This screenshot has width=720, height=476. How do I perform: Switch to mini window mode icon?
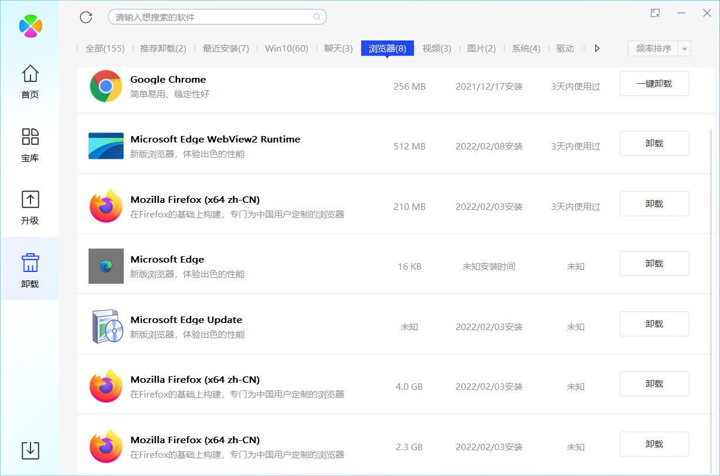(x=656, y=13)
